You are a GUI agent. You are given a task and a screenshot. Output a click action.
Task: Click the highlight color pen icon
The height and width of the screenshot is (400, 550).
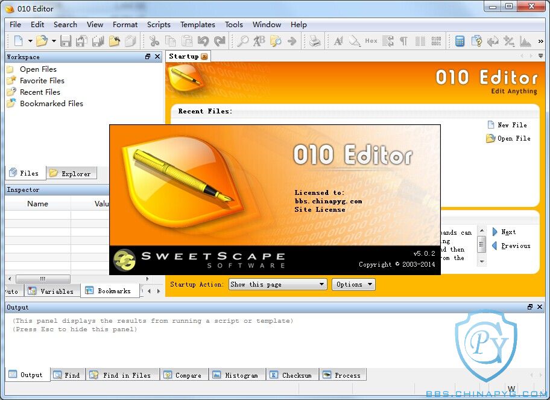[355, 41]
